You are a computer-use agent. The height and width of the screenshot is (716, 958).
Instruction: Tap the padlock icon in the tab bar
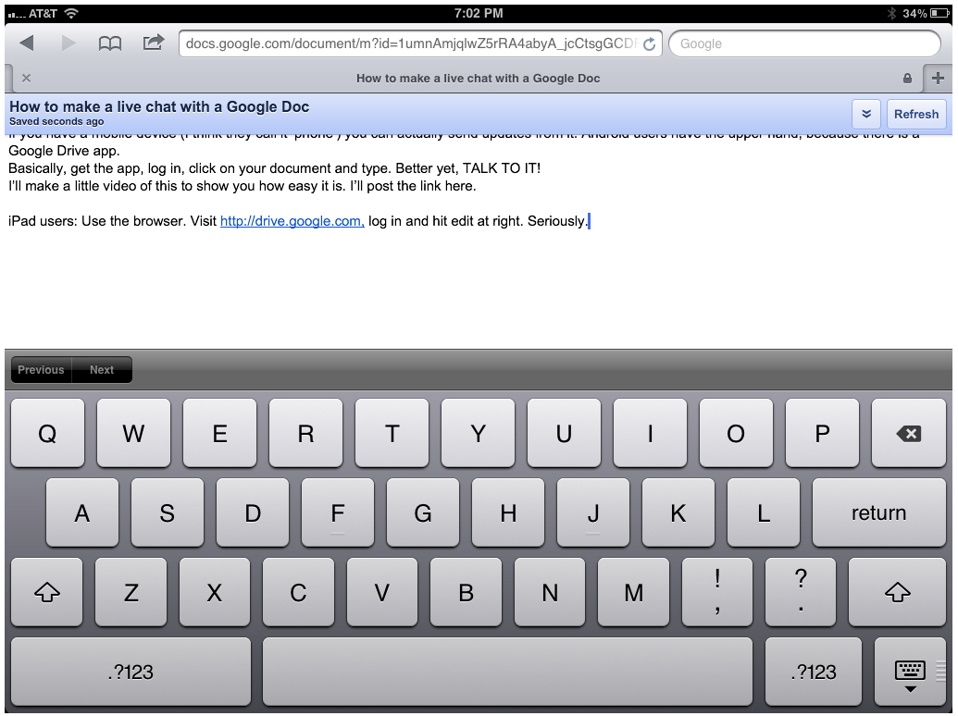(x=907, y=78)
